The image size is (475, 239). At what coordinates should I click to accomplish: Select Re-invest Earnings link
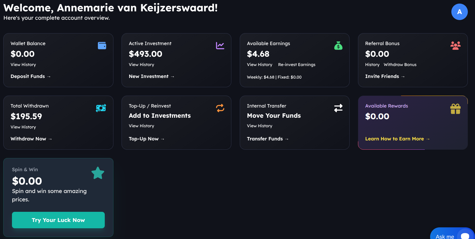coord(297,65)
